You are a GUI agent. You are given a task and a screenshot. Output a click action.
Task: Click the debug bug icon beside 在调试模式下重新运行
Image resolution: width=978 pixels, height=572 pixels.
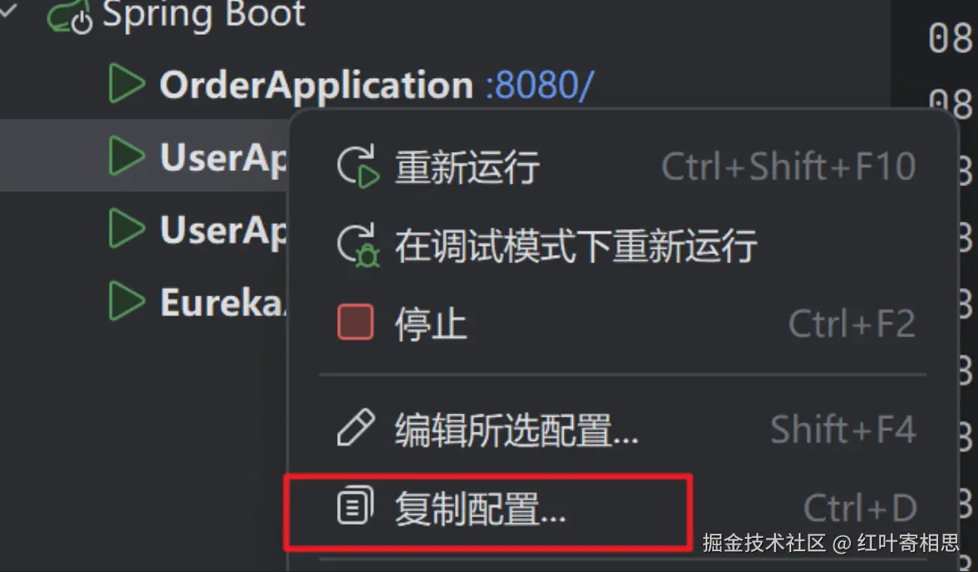(x=357, y=245)
